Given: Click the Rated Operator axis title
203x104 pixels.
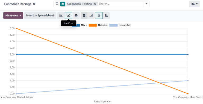Looking at the screenshot, I should (x=102, y=102).
